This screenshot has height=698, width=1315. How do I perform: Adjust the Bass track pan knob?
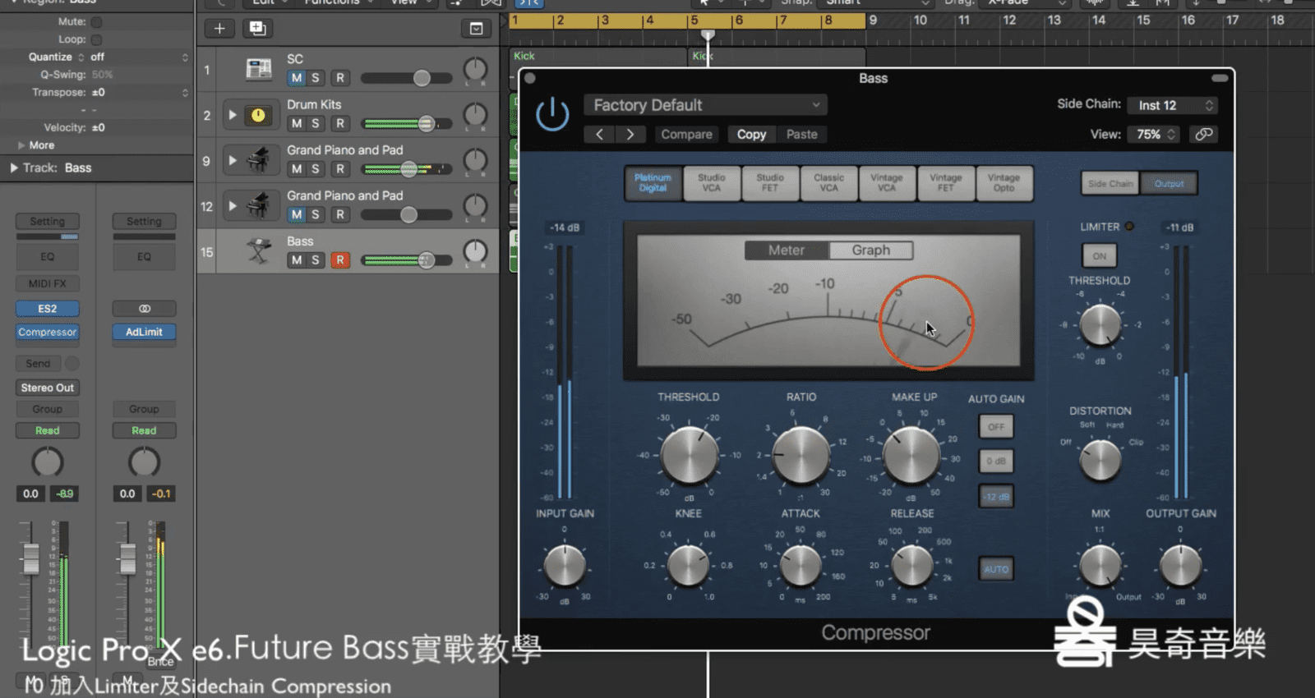(x=475, y=251)
